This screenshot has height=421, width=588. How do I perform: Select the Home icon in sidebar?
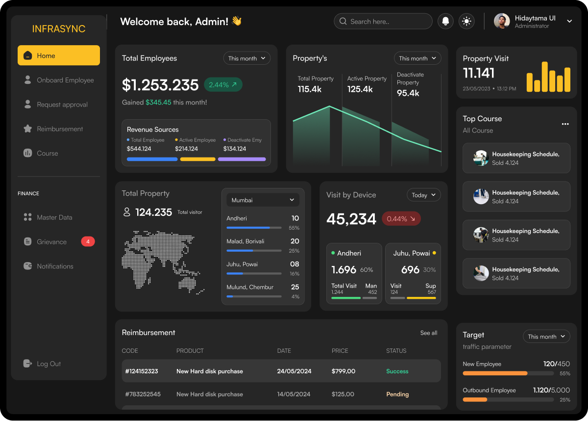tap(27, 55)
